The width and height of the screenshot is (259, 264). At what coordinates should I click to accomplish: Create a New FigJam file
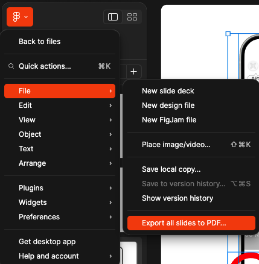(191, 120)
